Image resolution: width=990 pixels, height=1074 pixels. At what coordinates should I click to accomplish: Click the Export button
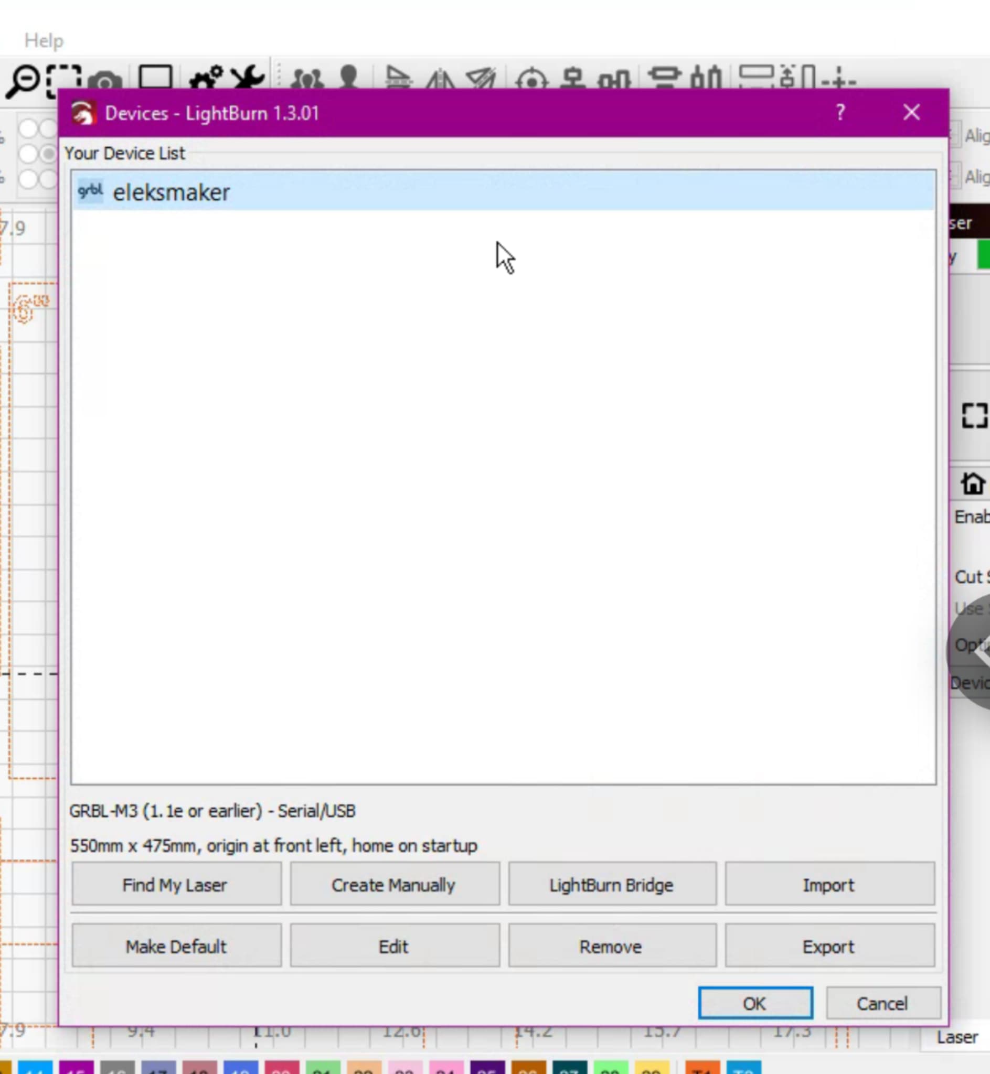829,946
